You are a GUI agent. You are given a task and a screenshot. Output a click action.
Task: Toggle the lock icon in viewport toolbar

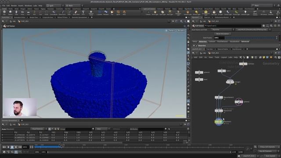(188, 42)
